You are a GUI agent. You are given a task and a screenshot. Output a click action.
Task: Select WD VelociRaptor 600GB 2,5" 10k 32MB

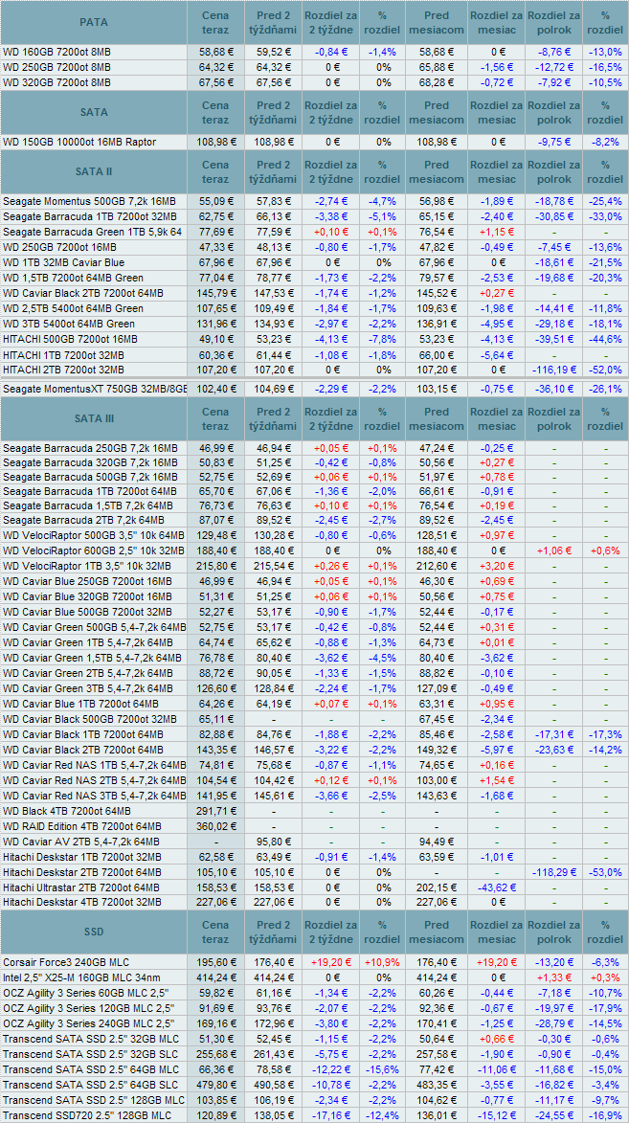(x=95, y=550)
